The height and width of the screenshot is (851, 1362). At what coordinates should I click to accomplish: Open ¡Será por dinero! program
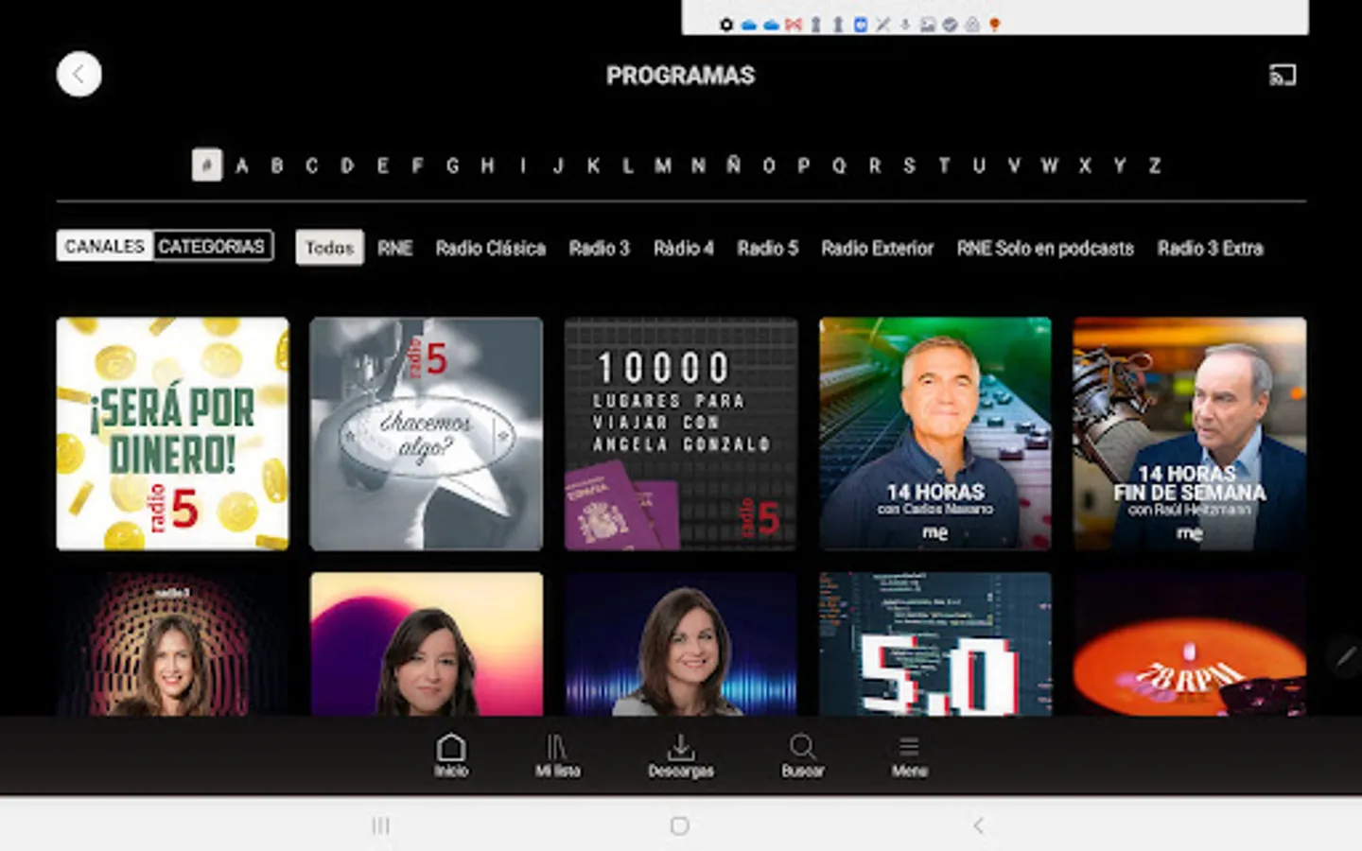tap(172, 433)
